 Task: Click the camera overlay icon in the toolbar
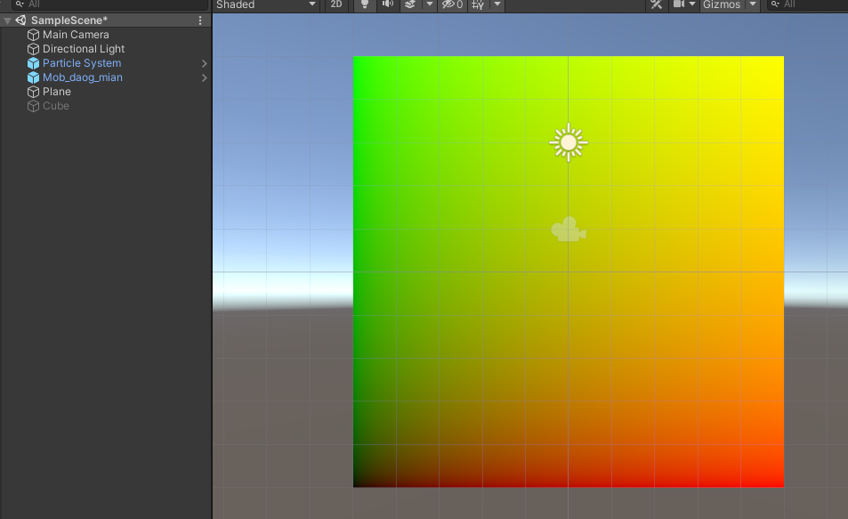[681, 5]
